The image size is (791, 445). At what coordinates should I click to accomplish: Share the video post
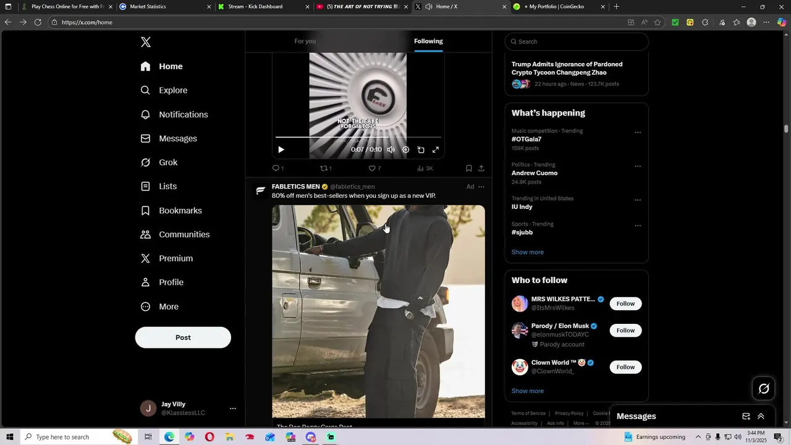481,168
